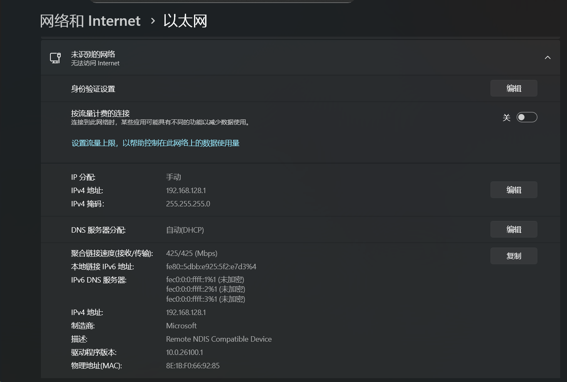Select the 255.255.255.0 subnet mask value
The height and width of the screenshot is (382, 567).
tap(188, 204)
